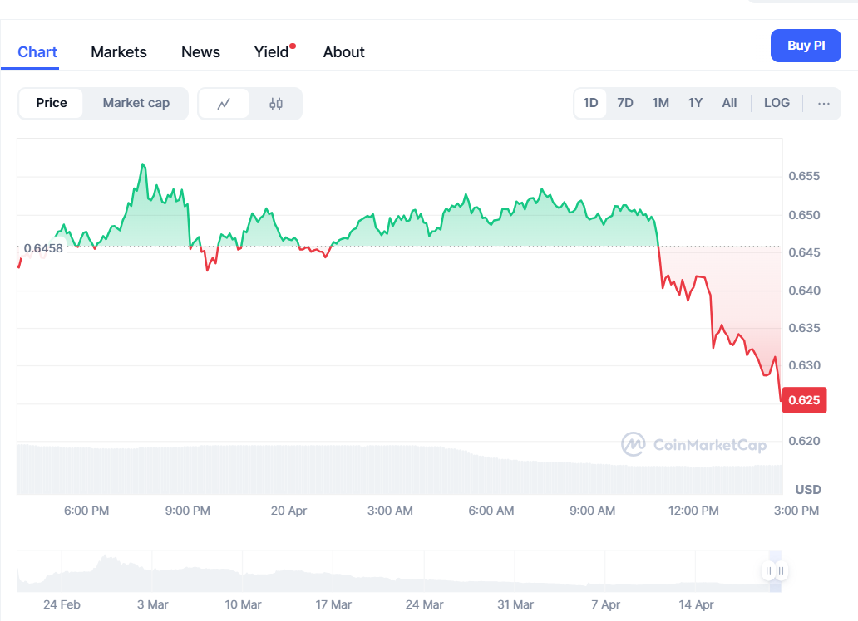Click the 3:00 AM time label
The width and height of the screenshot is (858, 621).
coord(390,511)
